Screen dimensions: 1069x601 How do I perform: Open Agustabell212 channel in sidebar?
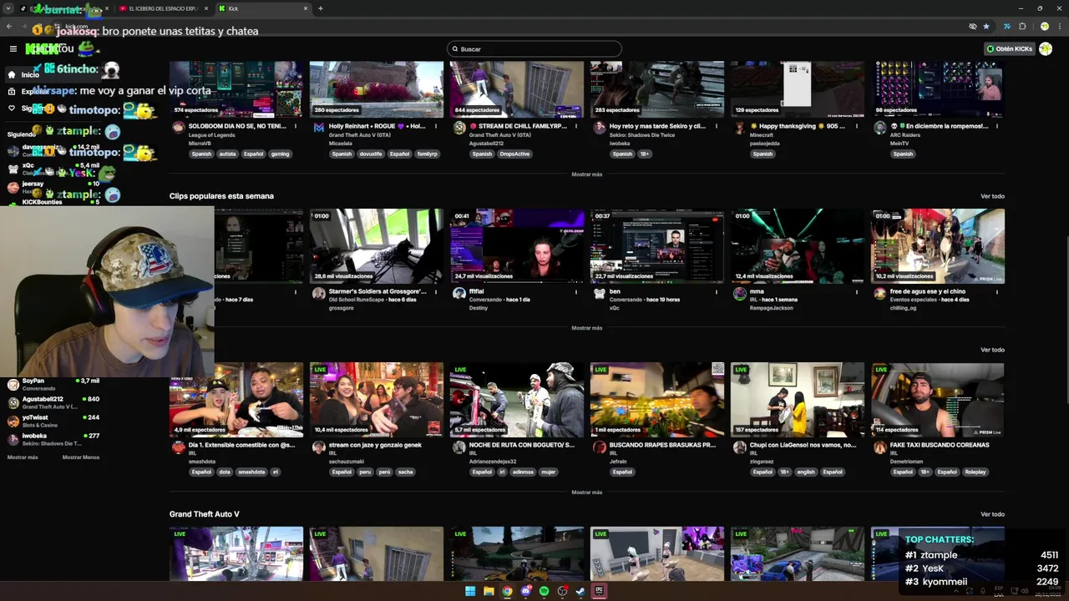[x=53, y=402]
